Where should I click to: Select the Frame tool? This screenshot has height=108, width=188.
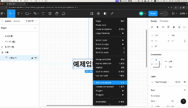(x=19, y=13)
